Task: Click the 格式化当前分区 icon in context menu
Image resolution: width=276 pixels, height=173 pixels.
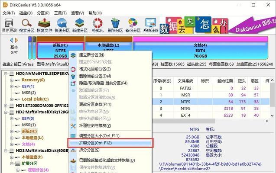Action: tap(73, 69)
